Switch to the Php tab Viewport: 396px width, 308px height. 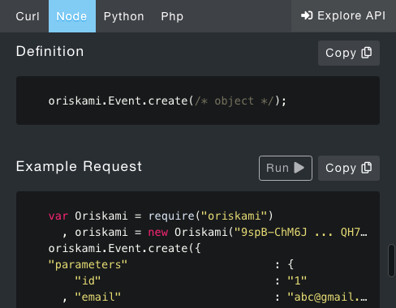(172, 16)
